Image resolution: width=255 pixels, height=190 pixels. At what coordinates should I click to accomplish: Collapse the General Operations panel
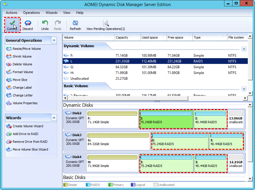54,40
